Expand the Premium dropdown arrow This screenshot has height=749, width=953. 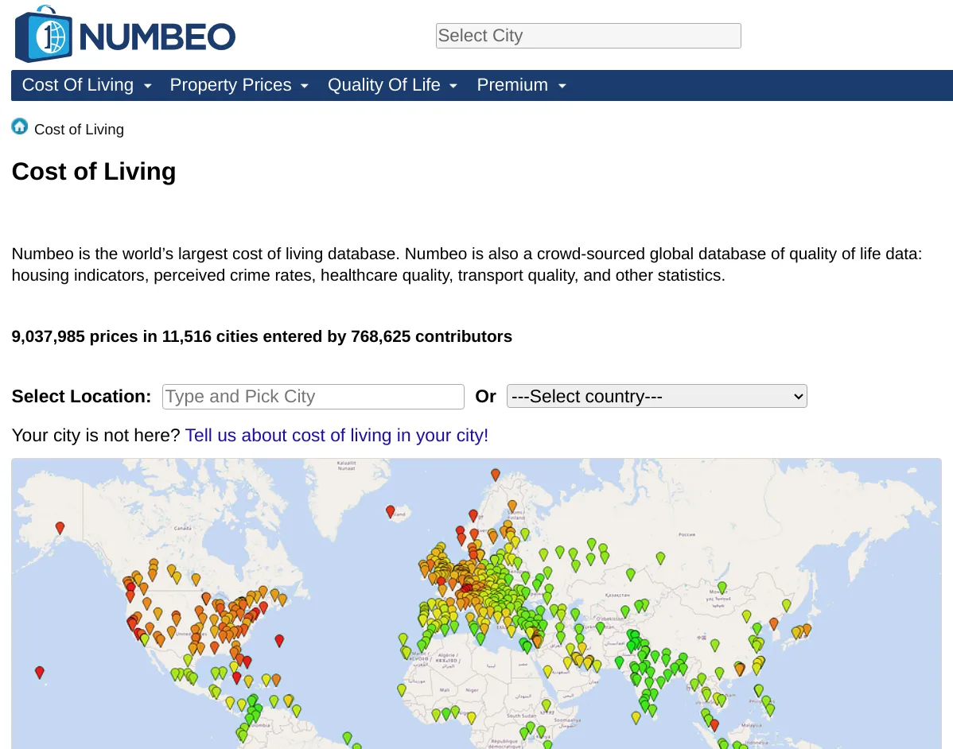point(562,86)
